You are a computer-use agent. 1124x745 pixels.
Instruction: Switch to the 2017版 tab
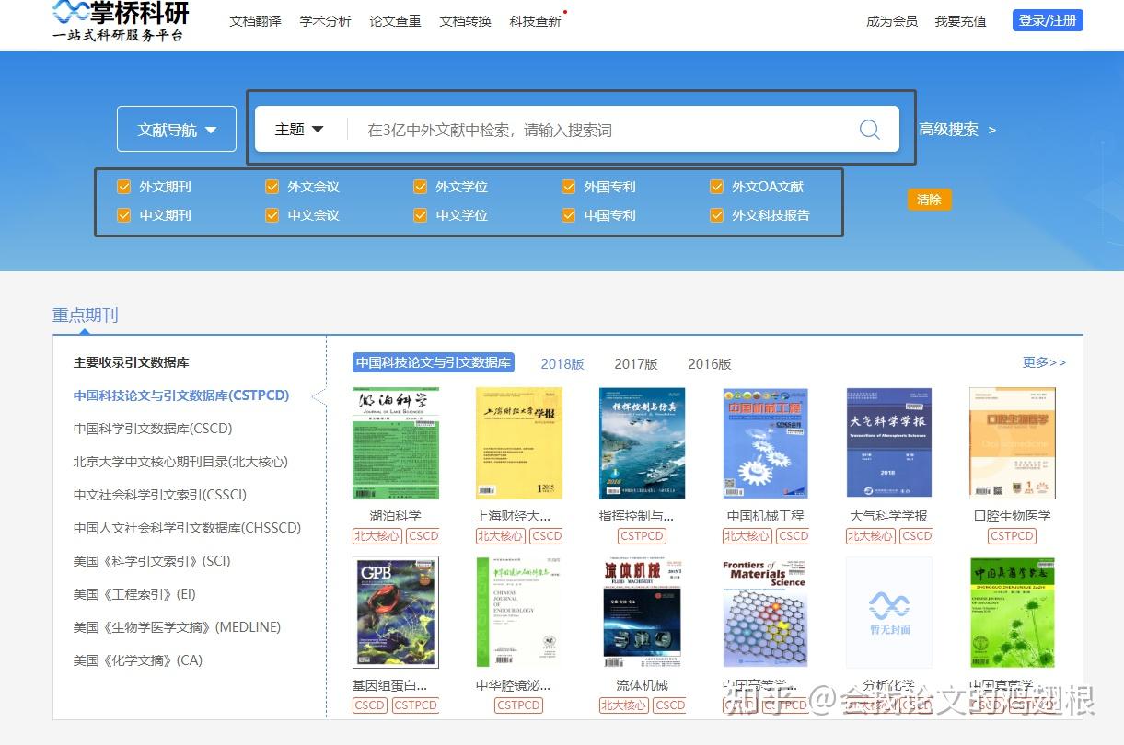(x=636, y=363)
